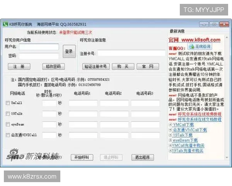The height and width of the screenshot is (186, 232).
Task: Click 会友通VIVICall 电话号码1 field
Action: point(83,135)
